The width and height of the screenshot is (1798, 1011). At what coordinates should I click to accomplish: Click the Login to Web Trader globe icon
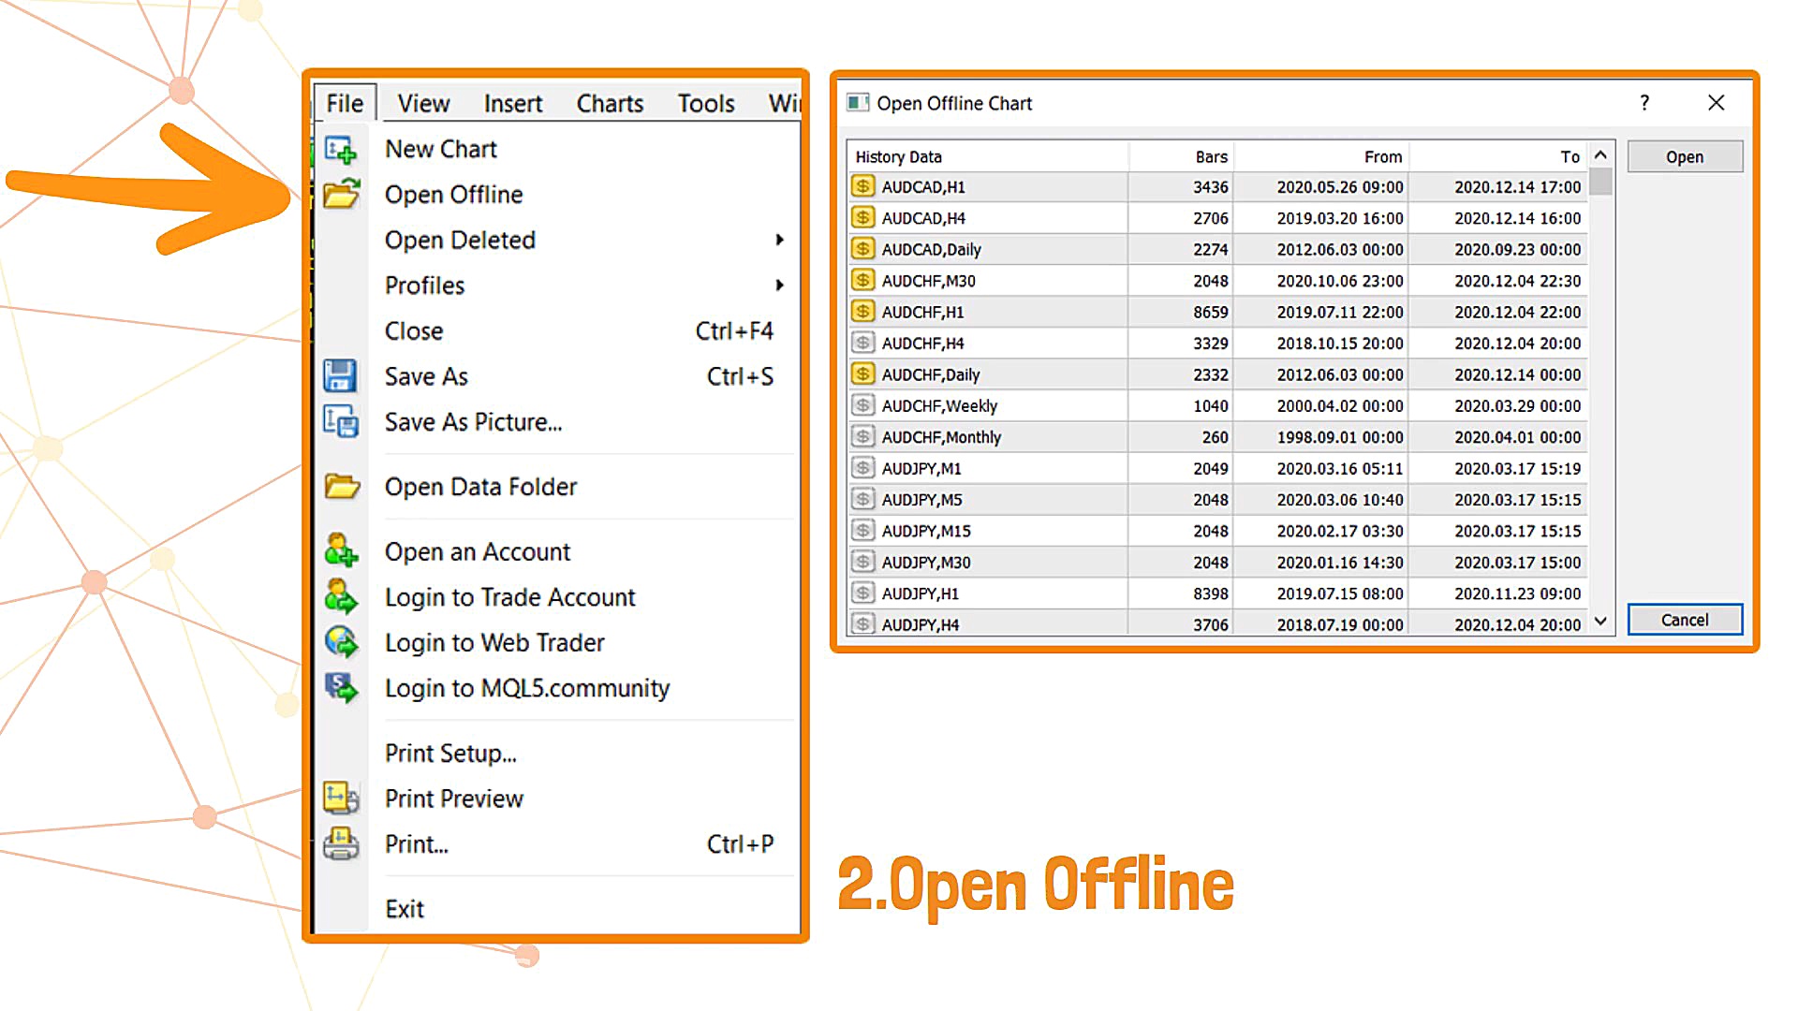(x=340, y=642)
